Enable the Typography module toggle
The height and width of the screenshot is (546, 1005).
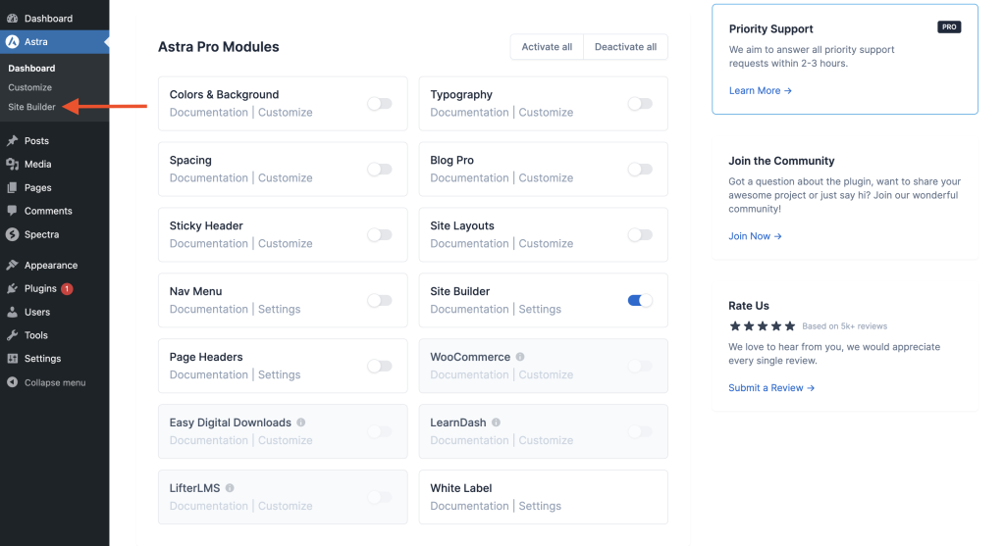coord(640,104)
